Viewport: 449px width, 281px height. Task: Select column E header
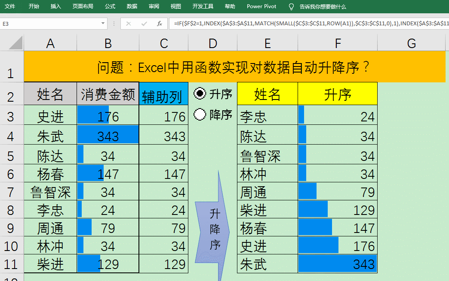coord(268,43)
